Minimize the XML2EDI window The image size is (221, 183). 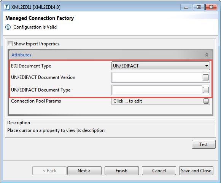pyautogui.click(x=186, y=7)
